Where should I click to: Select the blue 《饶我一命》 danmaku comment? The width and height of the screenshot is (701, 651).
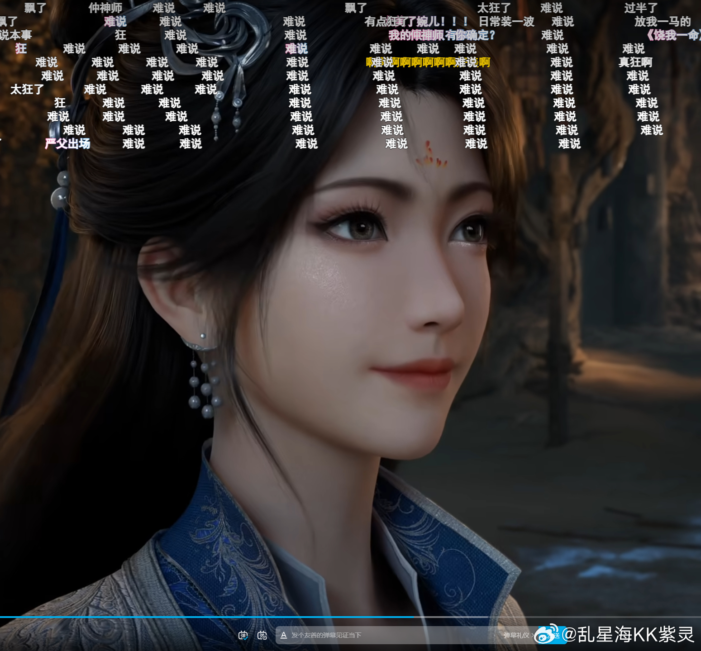(x=673, y=35)
